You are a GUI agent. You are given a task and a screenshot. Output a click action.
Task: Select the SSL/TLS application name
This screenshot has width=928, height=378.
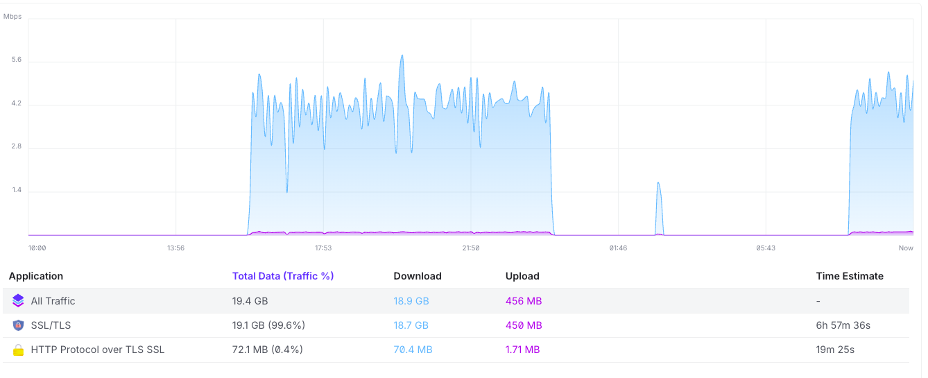[x=51, y=325]
